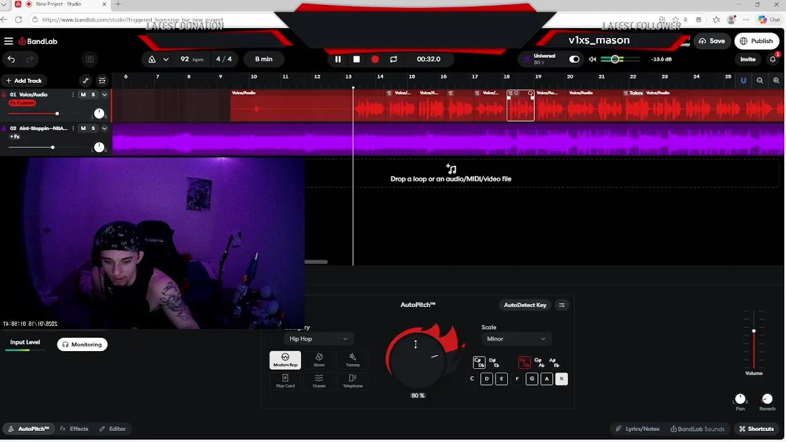Toggle the A note key
Image resolution: width=786 pixels, height=442 pixels.
click(547, 379)
